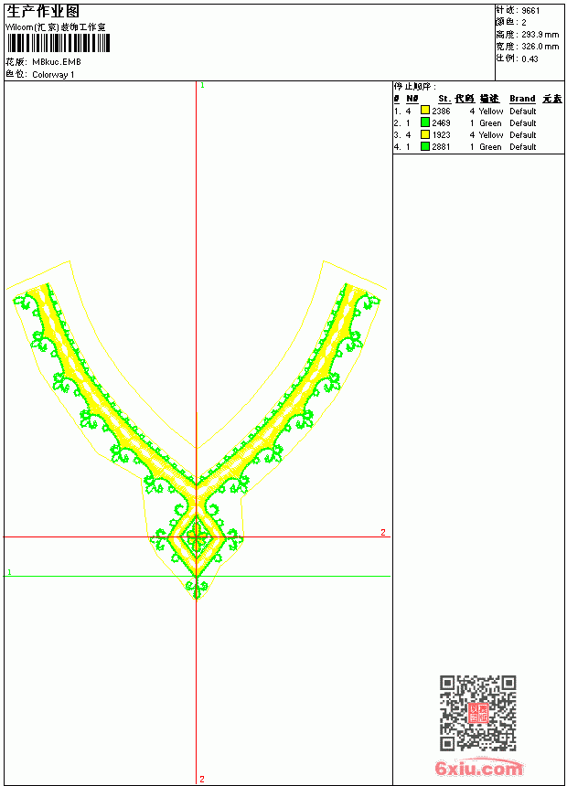The height and width of the screenshot is (786, 567).
Task: Click the red number 2 marker at right
Action: [383, 532]
